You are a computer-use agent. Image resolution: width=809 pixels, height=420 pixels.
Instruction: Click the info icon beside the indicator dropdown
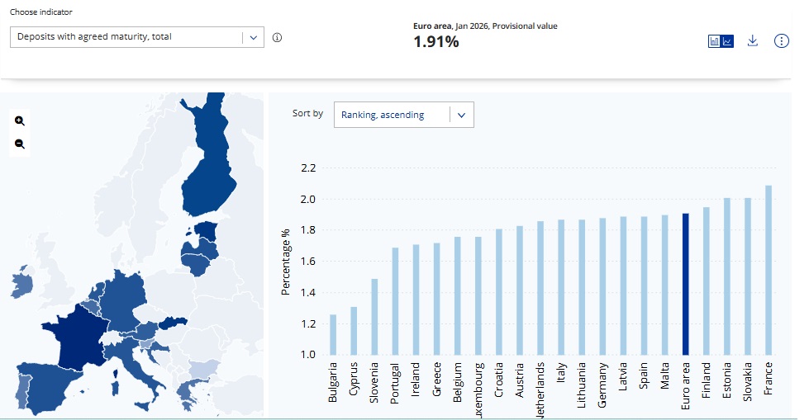click(x=277, y=37)
